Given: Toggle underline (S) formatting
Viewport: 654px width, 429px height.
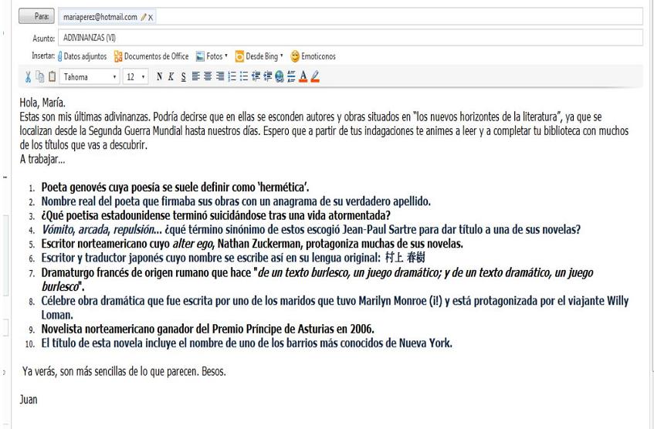Looking at the screenshot, I should 184,76.
